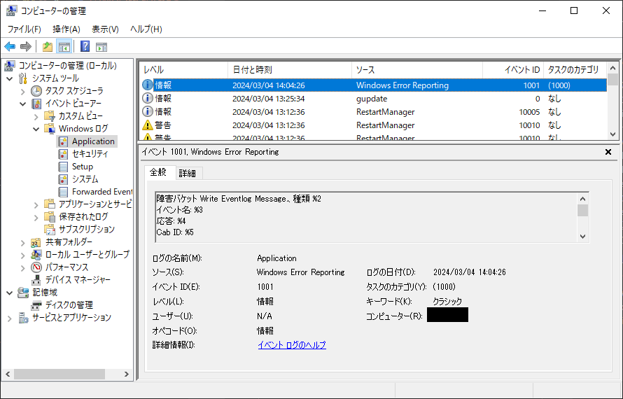
Task: Click the パフォーマンス icon
Action: (36, 267)
